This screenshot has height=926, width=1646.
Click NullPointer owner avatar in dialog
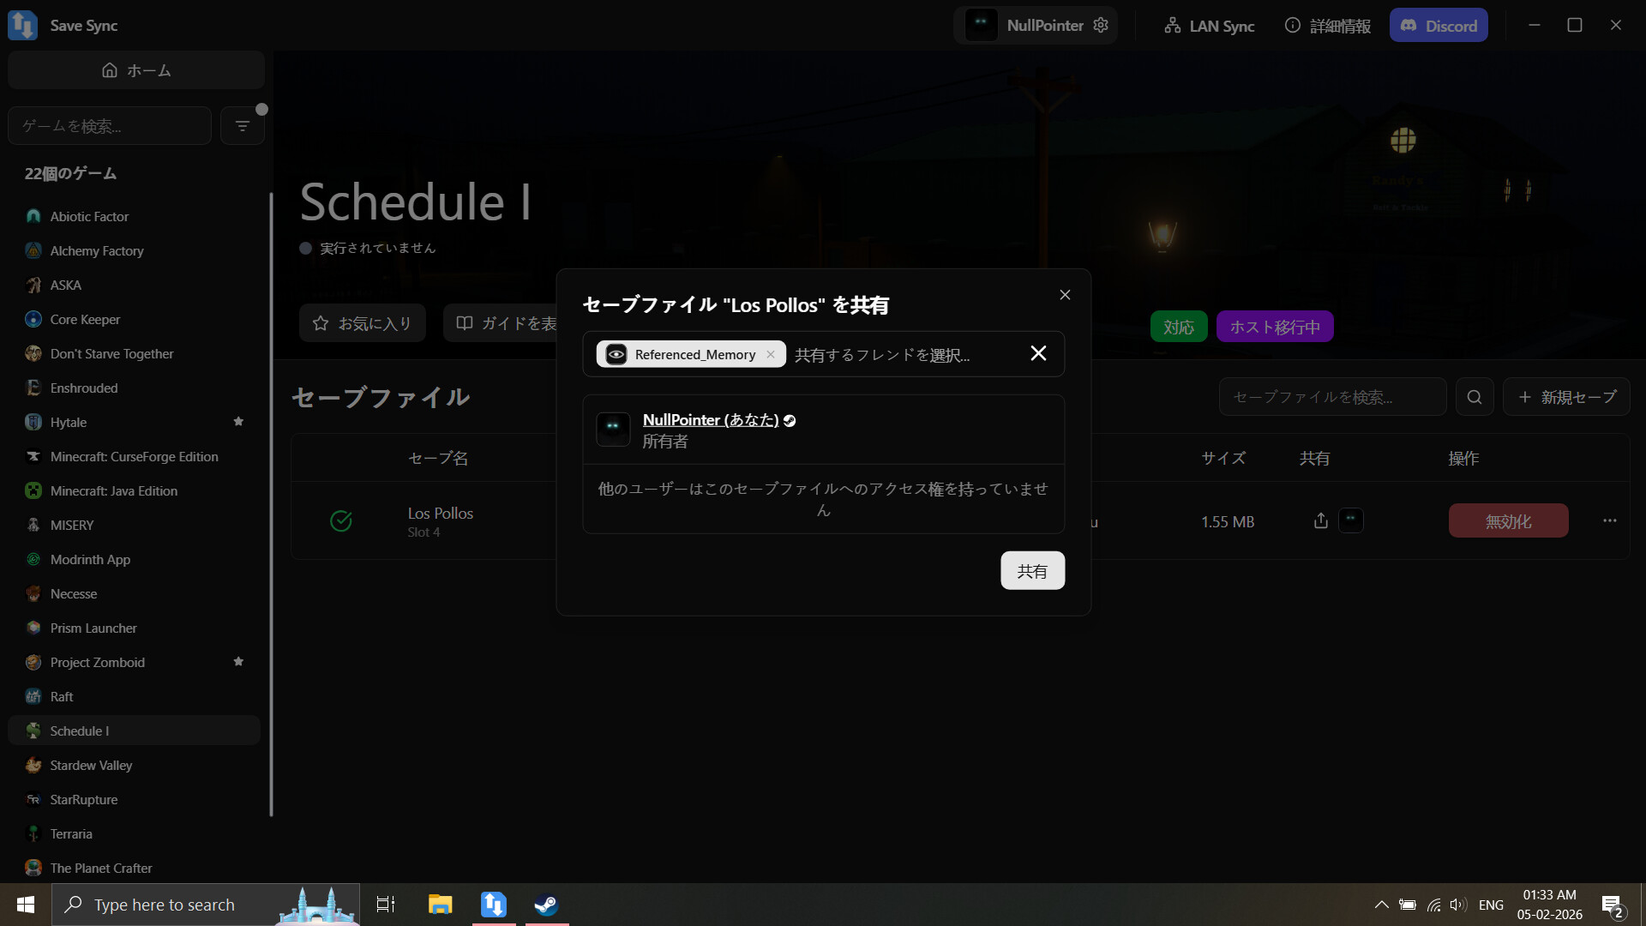point(613,430)
